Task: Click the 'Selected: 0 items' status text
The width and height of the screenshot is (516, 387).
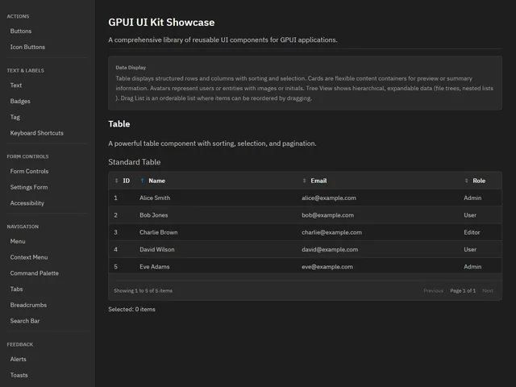Action: (x=131, y=310)
